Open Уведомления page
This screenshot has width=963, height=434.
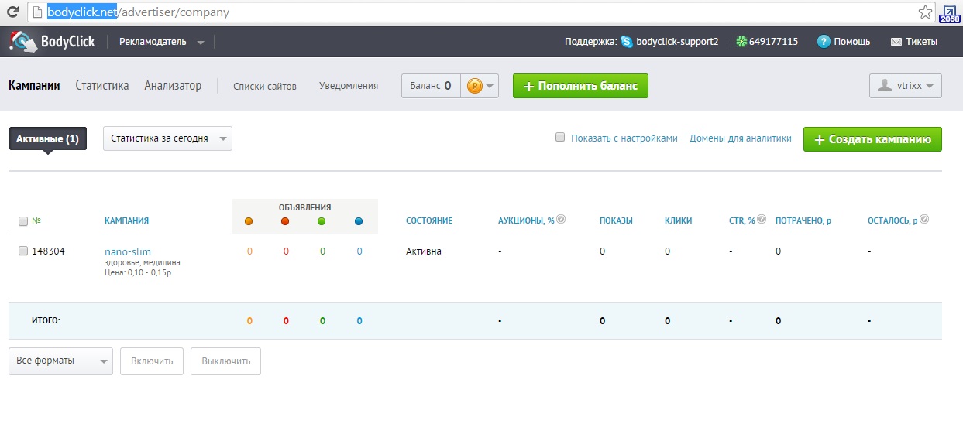(349, 86)
